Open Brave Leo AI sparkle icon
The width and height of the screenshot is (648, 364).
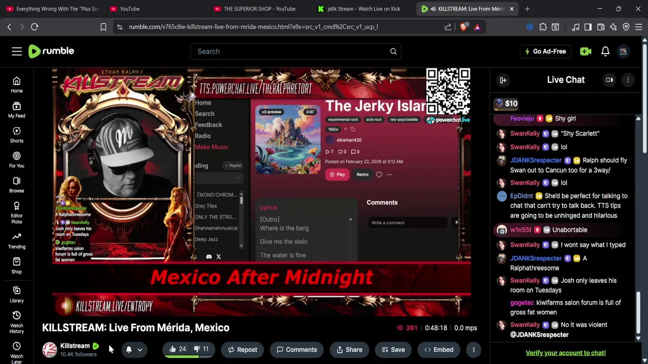(613, 27)
